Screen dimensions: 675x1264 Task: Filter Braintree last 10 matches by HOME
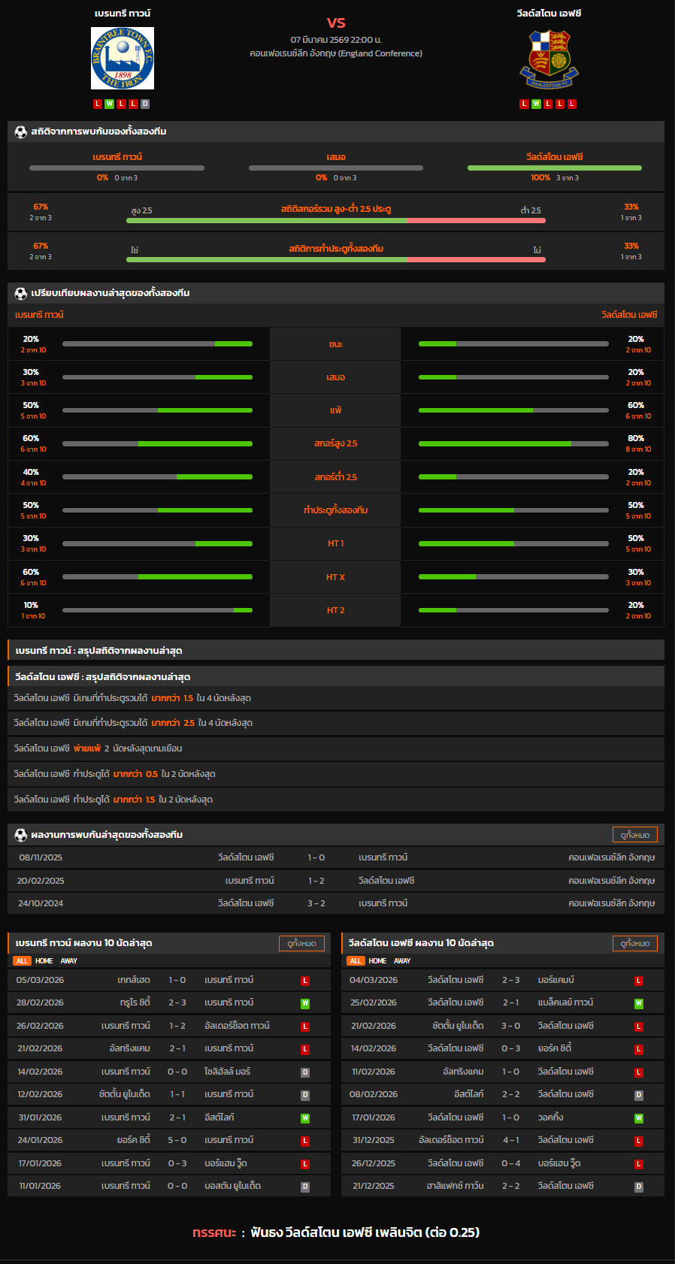(x=44, y=961)
